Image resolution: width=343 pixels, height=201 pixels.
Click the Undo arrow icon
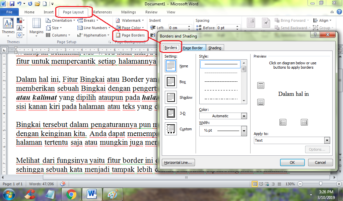(x=19, y=3)
